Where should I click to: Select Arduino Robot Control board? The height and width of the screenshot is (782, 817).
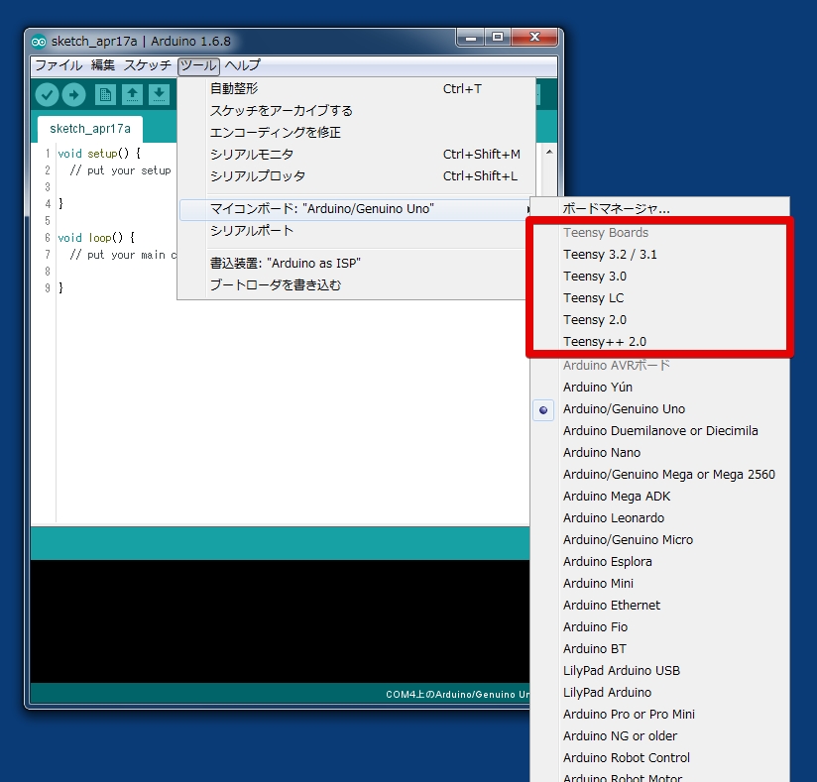click(x=659, y=758)
